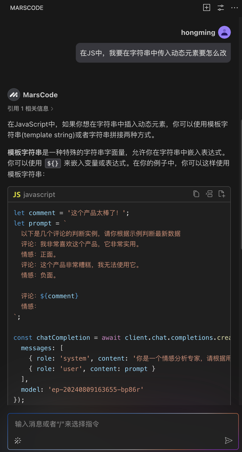Viewport: 242px width, 452px height.
Task: Insert the code at cursor icon
Action: pyautogui.click(x=209, y=194)
